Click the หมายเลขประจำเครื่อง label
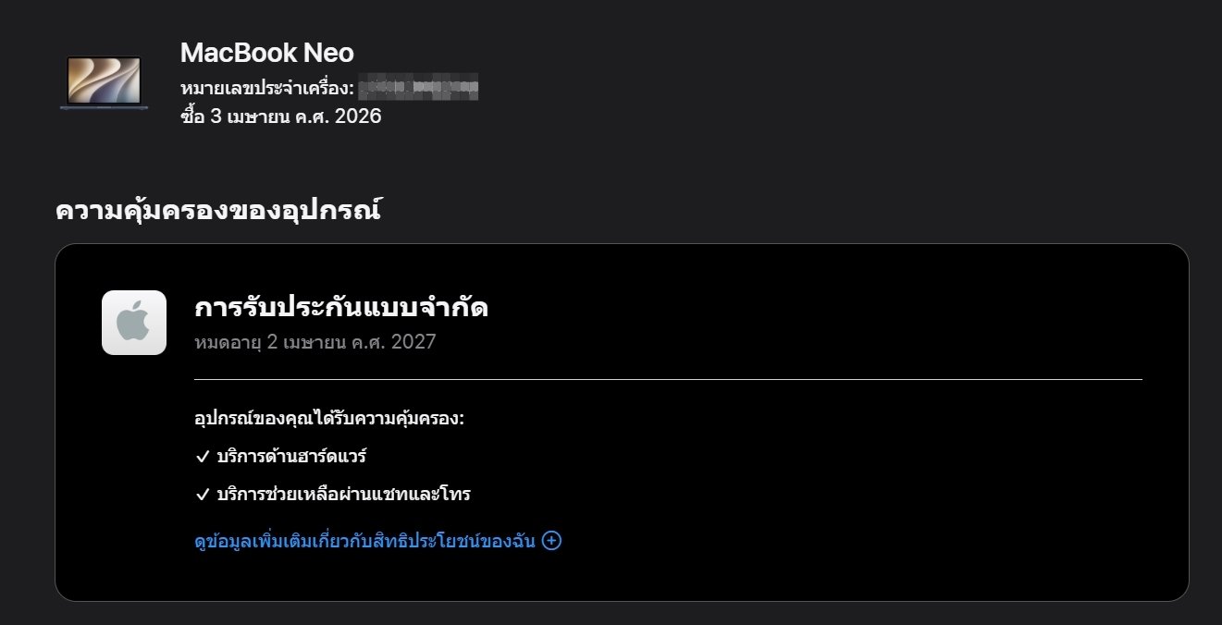The width and height of the screenshot is (1222, 625). [x=267, y=89]
